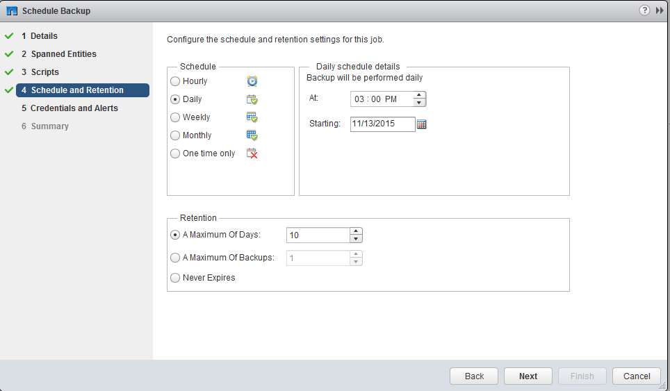Select A Maximum Of Backups option
Screen dimensions: 670x391
click(x=175, y=258)
